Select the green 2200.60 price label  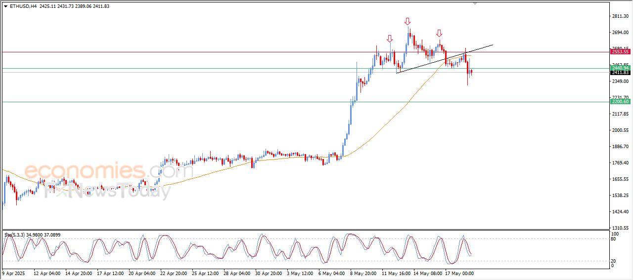pyautogui.click(x=620, y=102)
